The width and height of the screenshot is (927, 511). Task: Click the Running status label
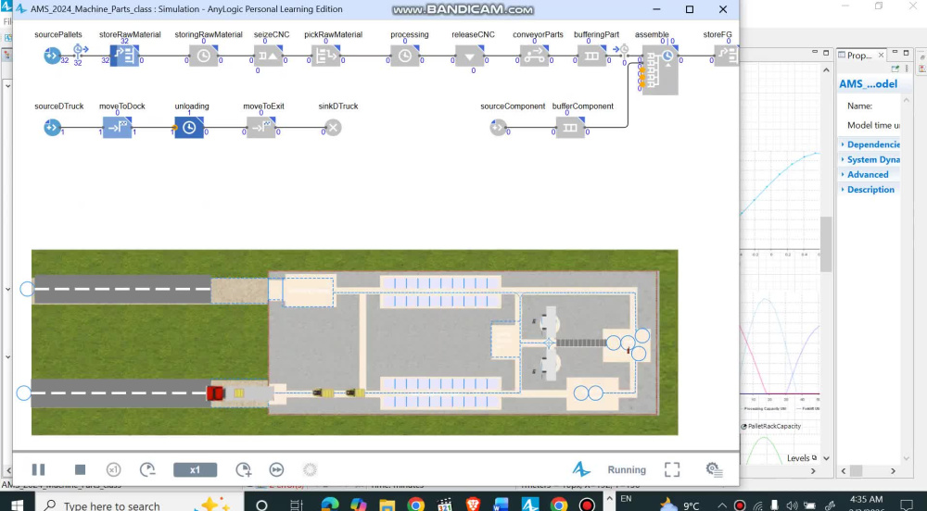coord(627,469)
